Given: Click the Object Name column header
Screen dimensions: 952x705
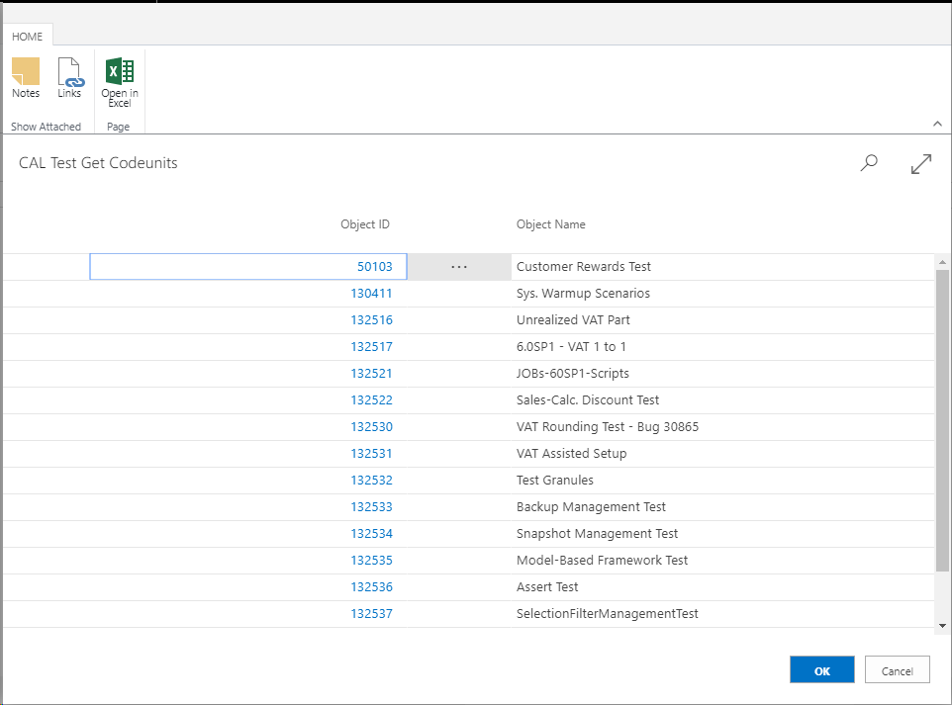Looking at the screenshot, I should 550,224.
